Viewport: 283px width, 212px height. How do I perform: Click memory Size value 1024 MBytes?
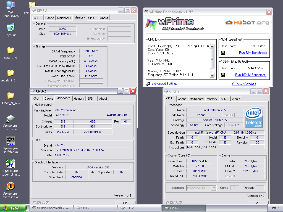[x=62, y=34]
